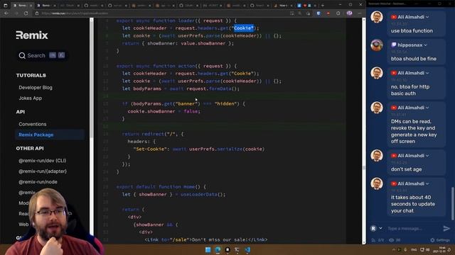Viewport: 455px width, 255px height.
Task: Click the ENG language indicator in tray
Action: pos(414,250)
